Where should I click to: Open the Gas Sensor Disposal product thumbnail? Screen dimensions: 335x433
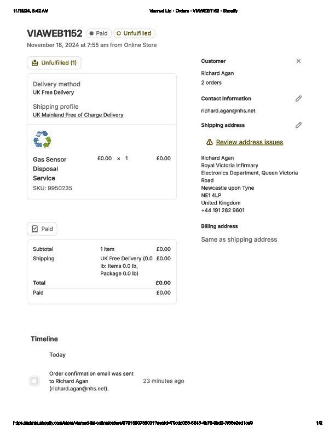(x=42, y=140)
